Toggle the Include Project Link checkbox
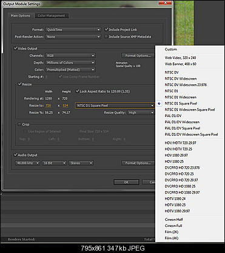Viewport: 225px width, 253px height. coord(106,30)
